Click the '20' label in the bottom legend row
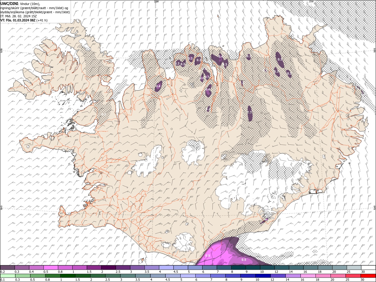This screenshot has height=282, width=376. point(332,280)
